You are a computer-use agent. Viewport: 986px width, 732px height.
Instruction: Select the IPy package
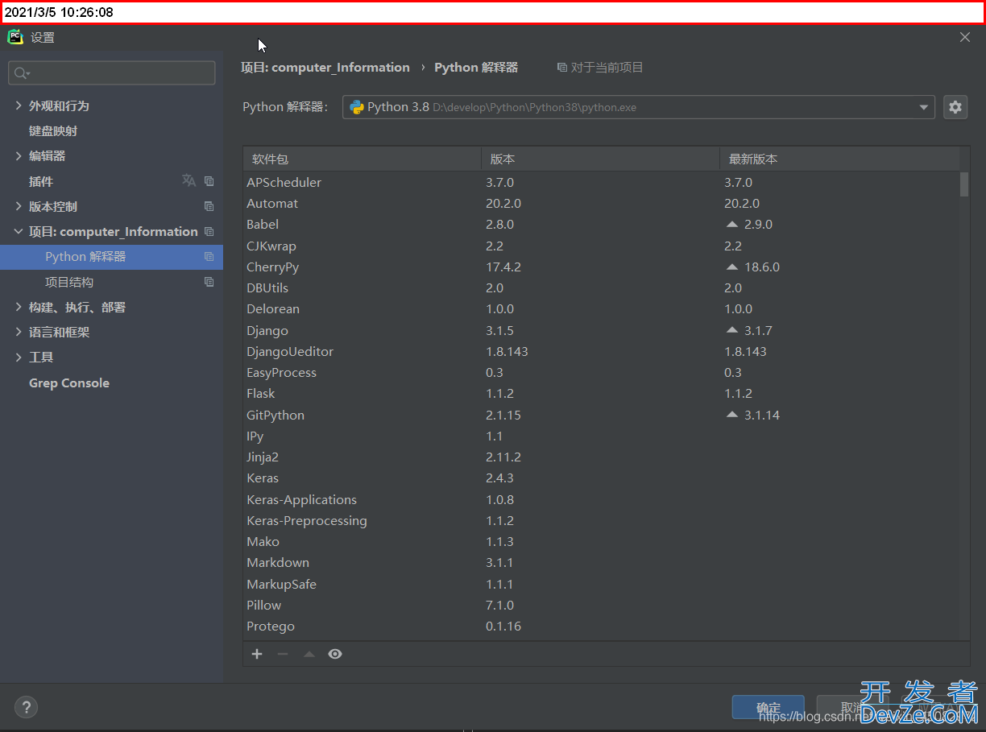click(x=601, y=436)
